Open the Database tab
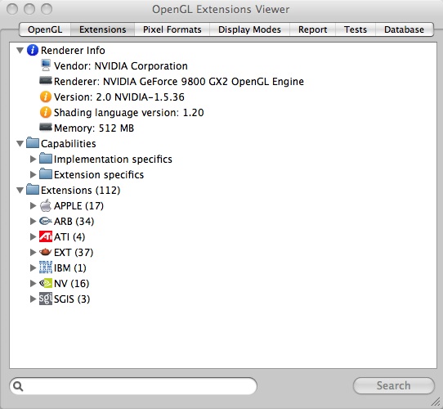 tap(404, 29)
